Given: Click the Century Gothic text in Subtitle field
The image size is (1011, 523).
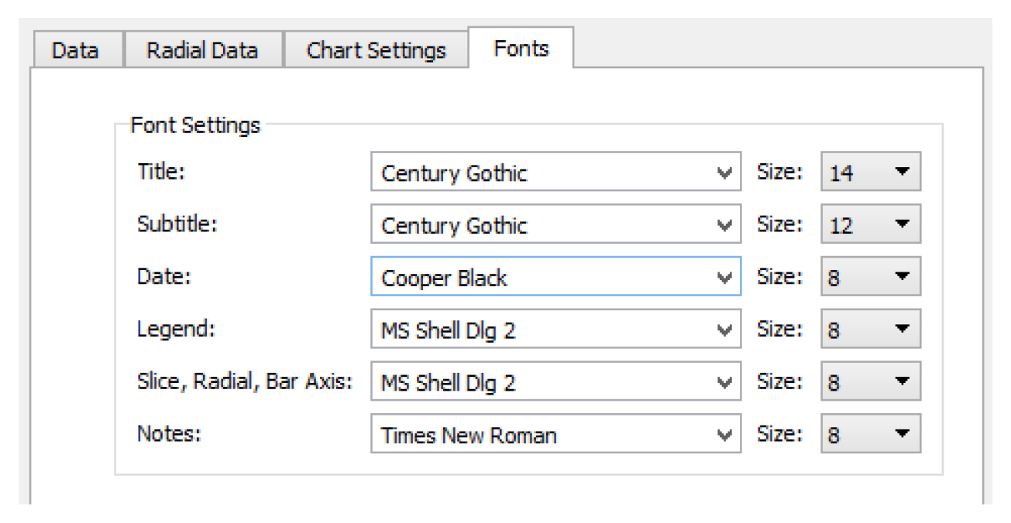Looking at the screenshot, I should 454,225.
